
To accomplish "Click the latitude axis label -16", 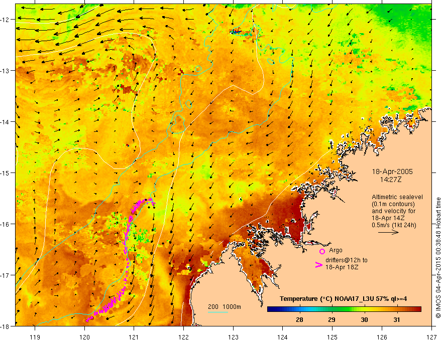I will click(5, 224).
